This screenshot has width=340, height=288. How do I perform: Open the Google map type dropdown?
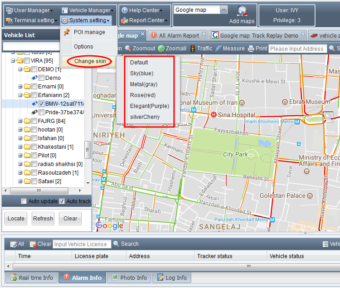click(x=223, y=10)
